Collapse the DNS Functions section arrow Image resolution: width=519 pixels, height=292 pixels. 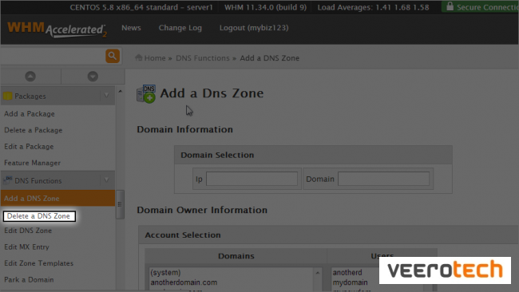[106, 180]
